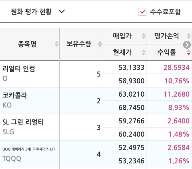Click the 평가손익 header label
The height and width of the screenshot is (169, 192).
click(166, 36)
